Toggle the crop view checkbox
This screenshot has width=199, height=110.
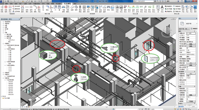click(x=187, y=89)
